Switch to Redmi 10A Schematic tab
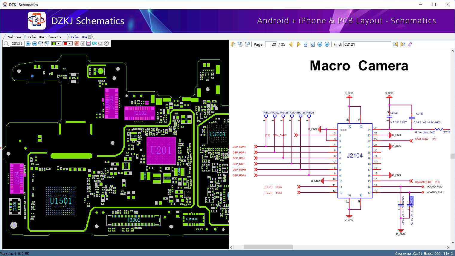This screenshot has width=455, height=256. pos(45,37)
